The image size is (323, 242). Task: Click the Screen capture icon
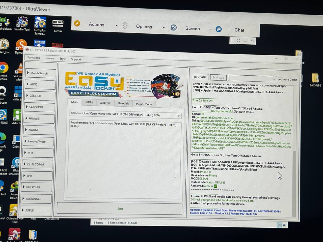pyautogui.click(x=174, y=27)
